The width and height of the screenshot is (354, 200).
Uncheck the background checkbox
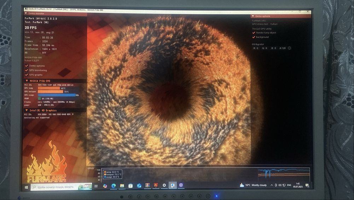(x=254, y=37)
